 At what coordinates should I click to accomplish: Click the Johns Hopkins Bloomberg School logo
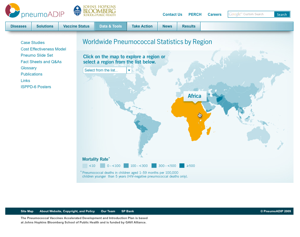95,11
